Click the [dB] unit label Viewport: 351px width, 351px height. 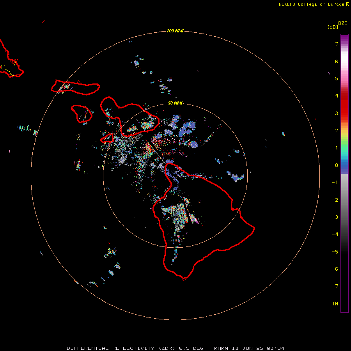(333, 27)
